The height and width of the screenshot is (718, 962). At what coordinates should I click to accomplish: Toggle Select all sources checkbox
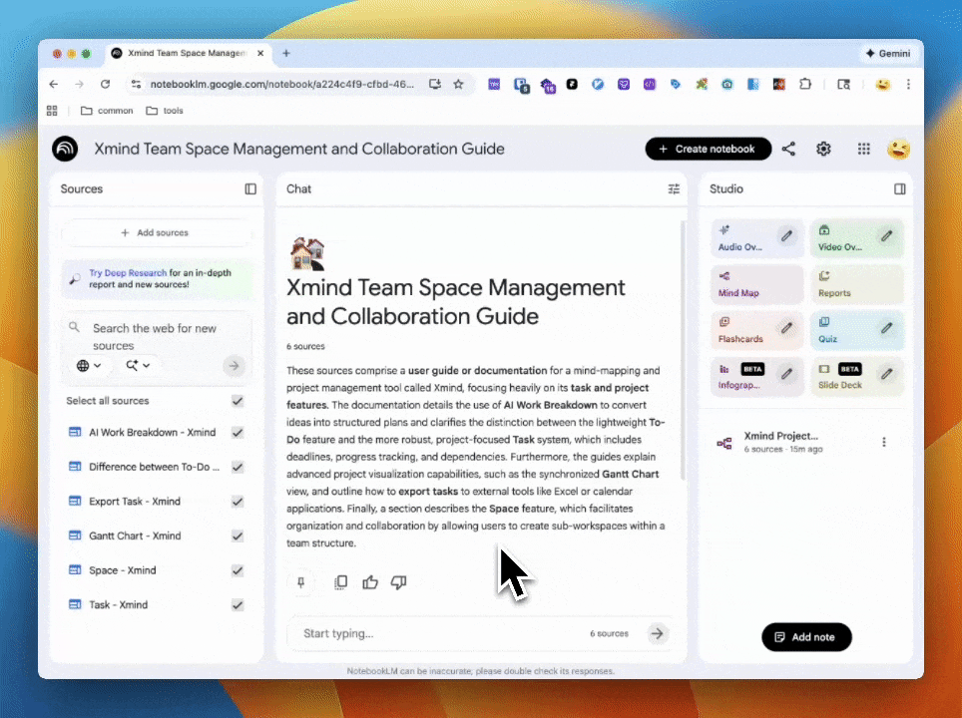pos(238,401)
